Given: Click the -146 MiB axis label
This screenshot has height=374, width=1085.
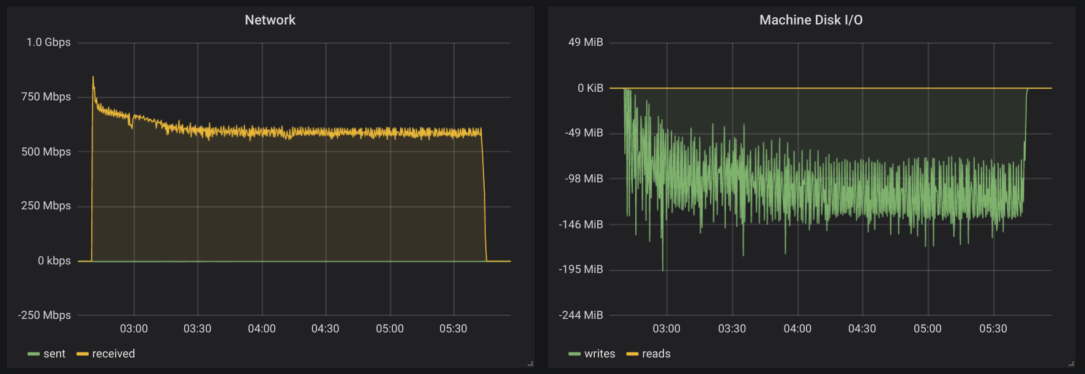Looking at the screenshot, I should (581, 225).
